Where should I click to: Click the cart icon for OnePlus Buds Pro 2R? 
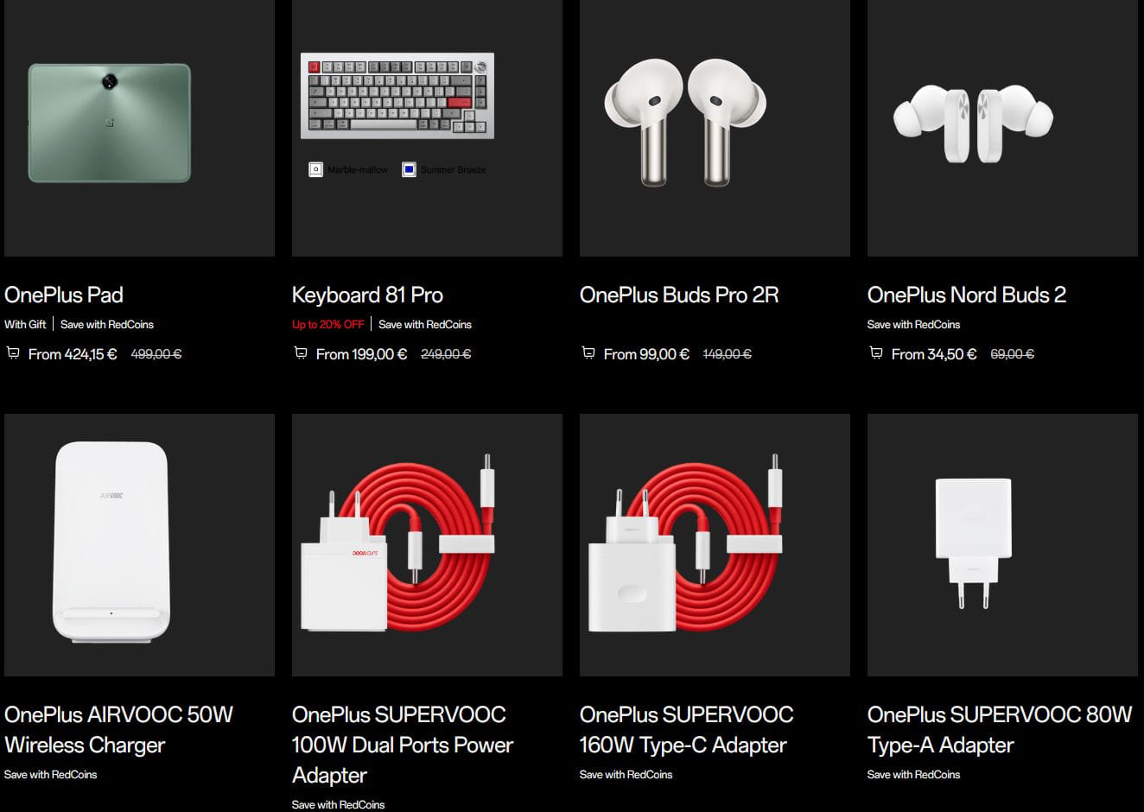click(x=588, y=353)
